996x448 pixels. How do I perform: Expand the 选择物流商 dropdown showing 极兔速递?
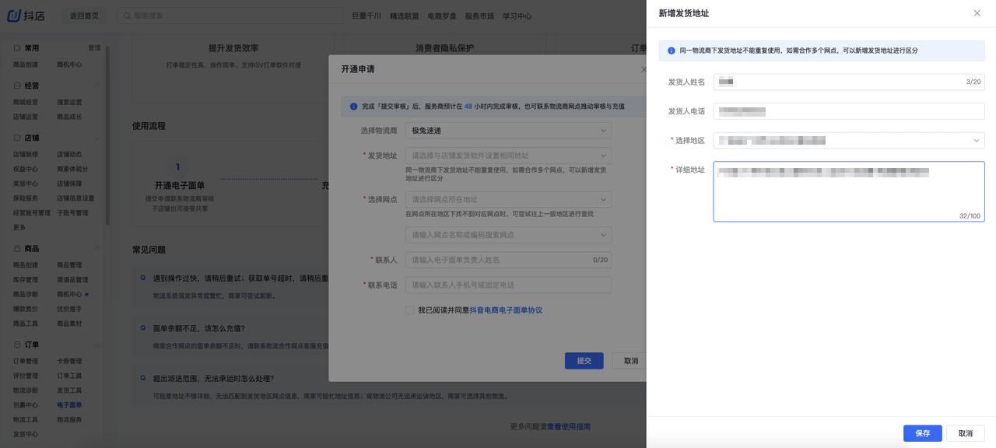[507, 131]
